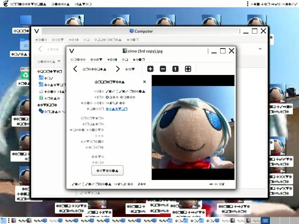Open the Places menu on top panel
The height and width of the screenshot is (224, 299).
(x=60, y=4)
